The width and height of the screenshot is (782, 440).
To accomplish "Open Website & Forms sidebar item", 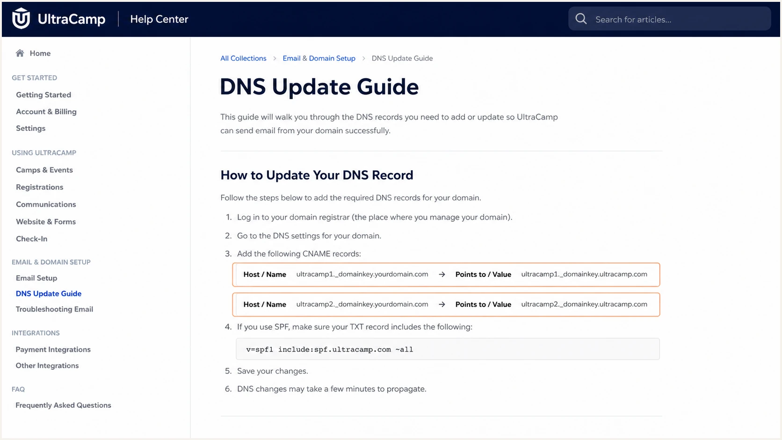I will (46, 222).
